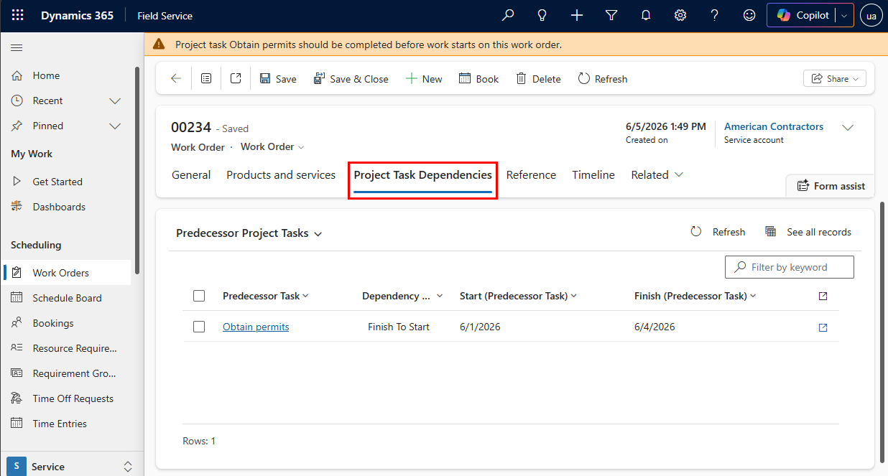
Task: Refresh the Predecessor Project Tasks grid
Action: (x=718, y=232)
